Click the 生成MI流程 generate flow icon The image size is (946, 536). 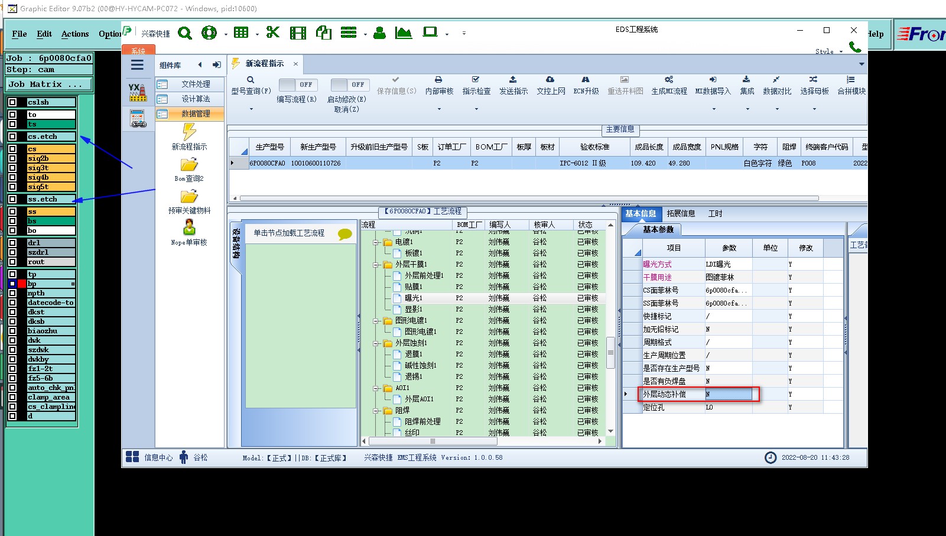[x=669, y=86]
